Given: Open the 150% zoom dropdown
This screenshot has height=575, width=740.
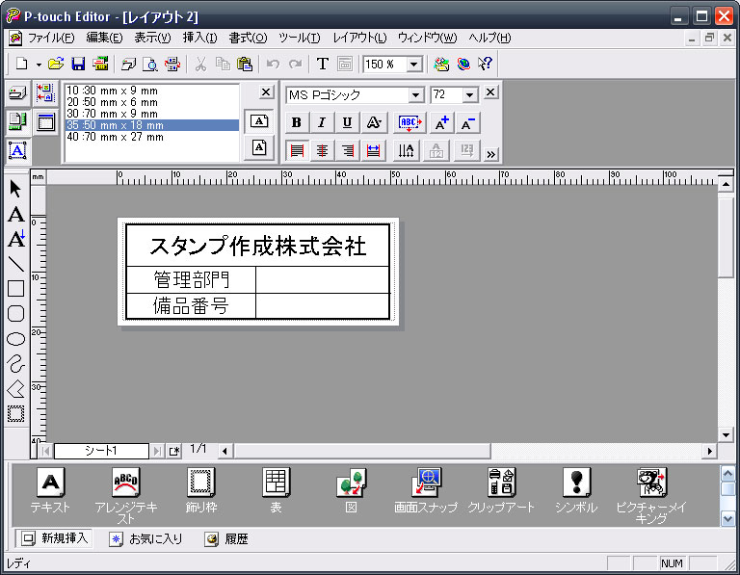Looking at the screenshot, I should (x=414, y=65).
